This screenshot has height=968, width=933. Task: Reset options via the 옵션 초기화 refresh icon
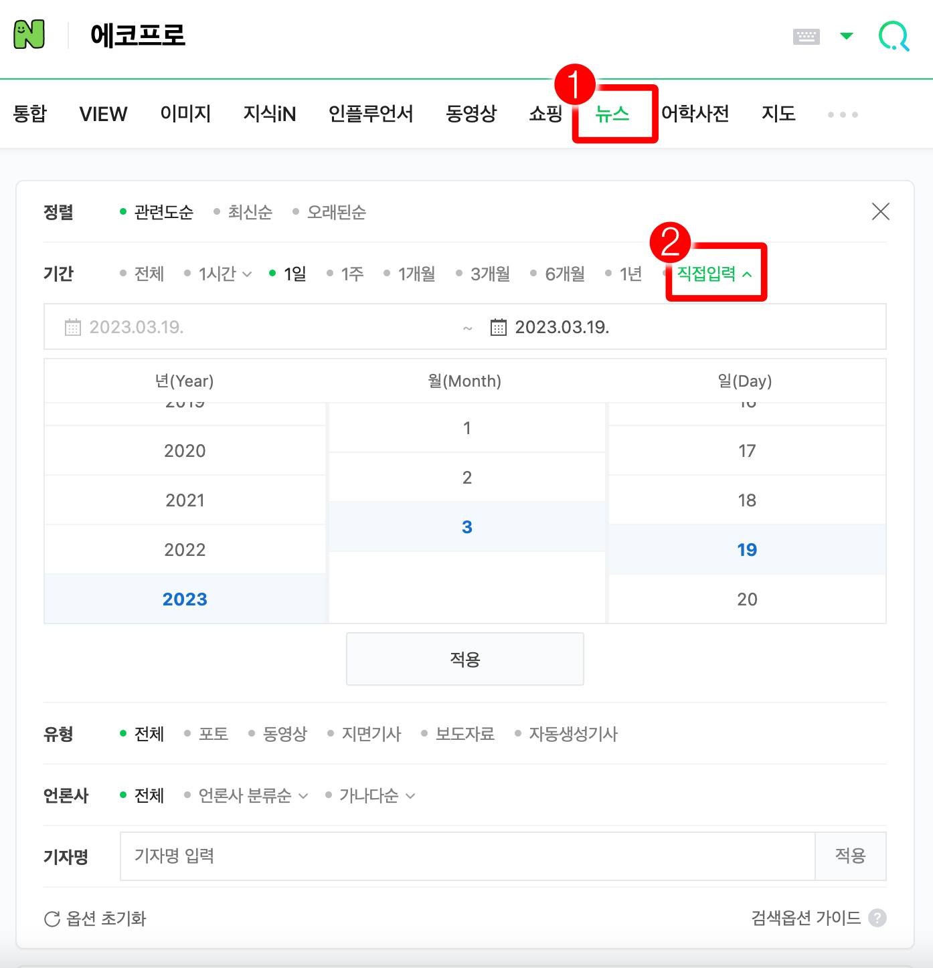(52, 918)
